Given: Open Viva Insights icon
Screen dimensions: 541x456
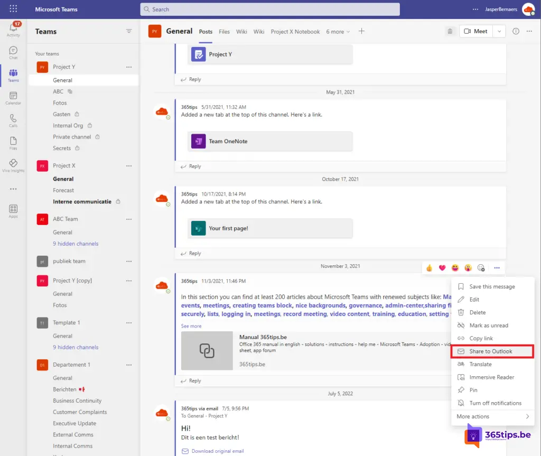Looking at the screenshot, I should [13, 165].
